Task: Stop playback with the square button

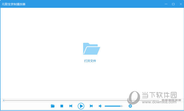Action: (62, 106)
